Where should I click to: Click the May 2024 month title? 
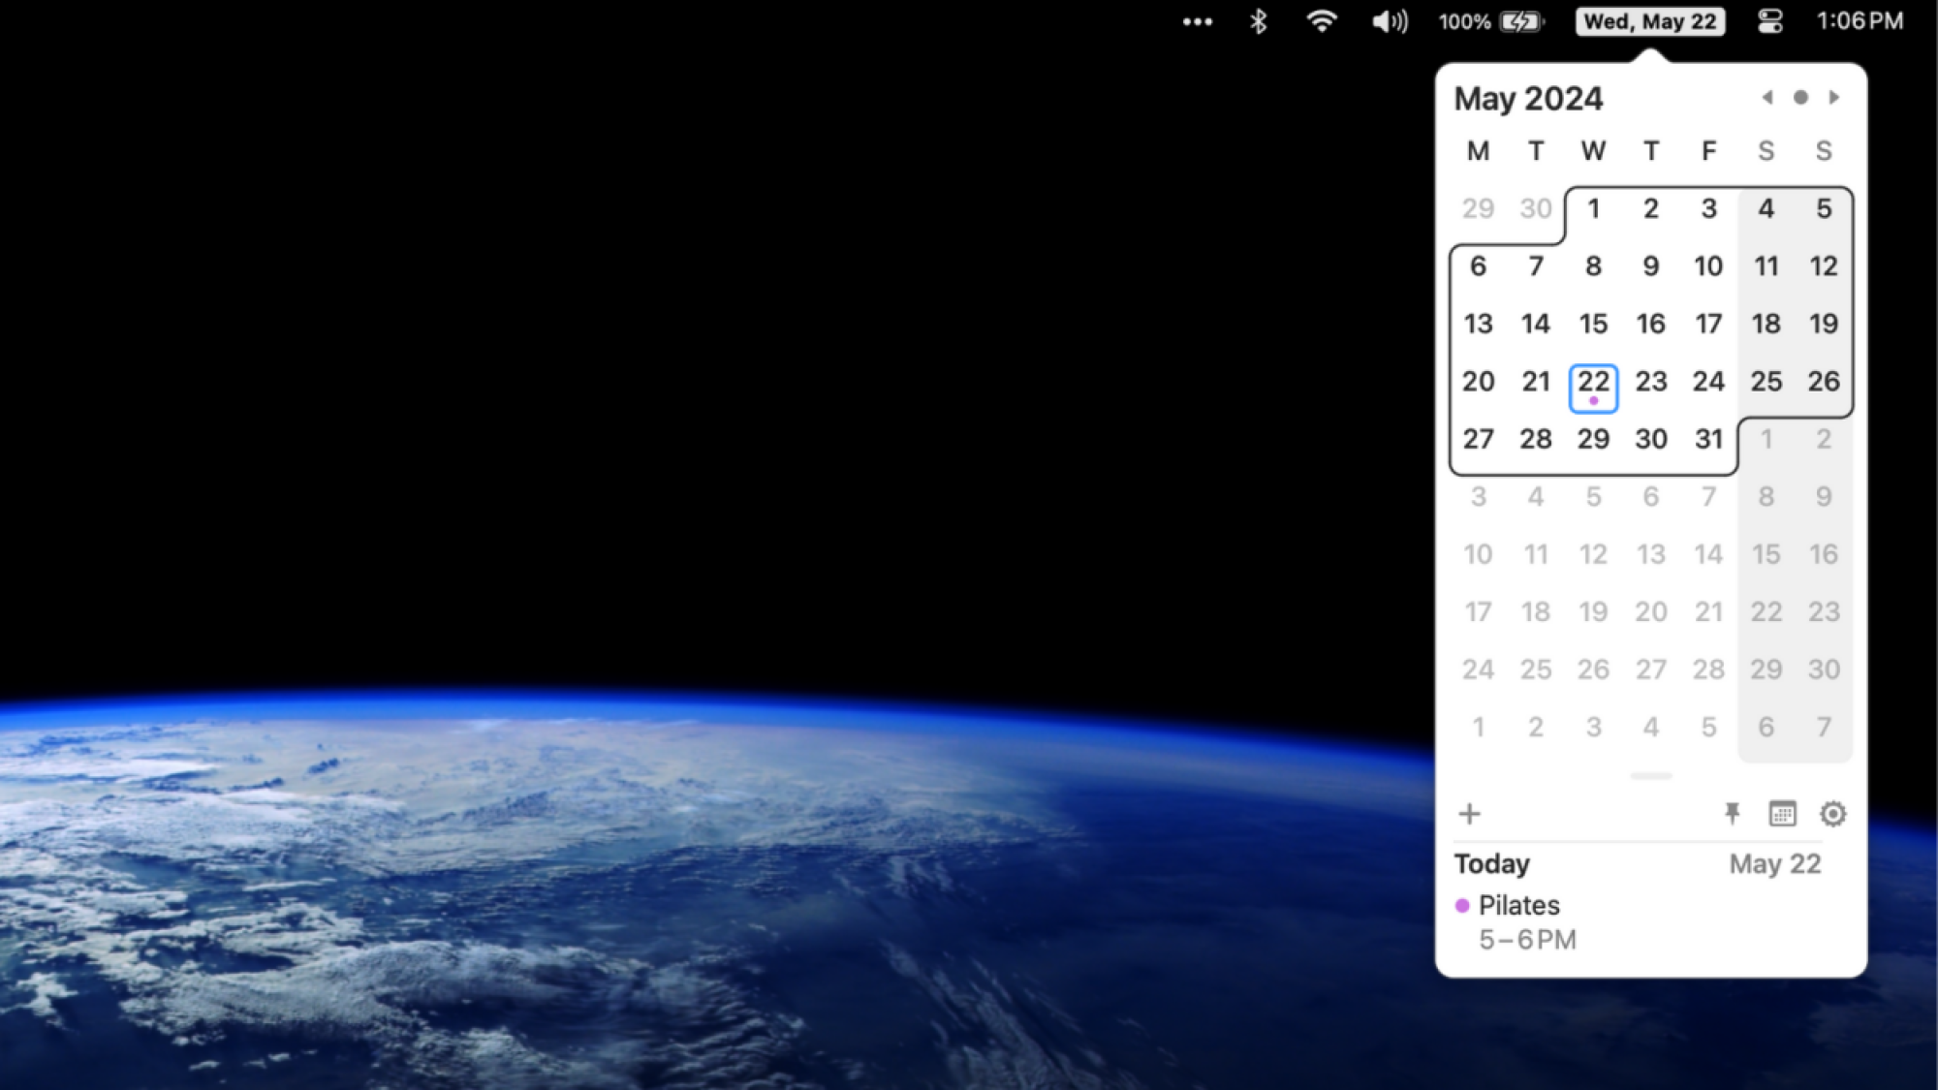(1528, 98)
